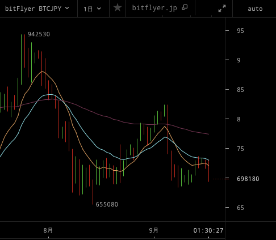The height and width of the screenshot is (240, 276).
Task: Click the 95 price axis label
Action: pyautogui.click(x=240, y=31)
